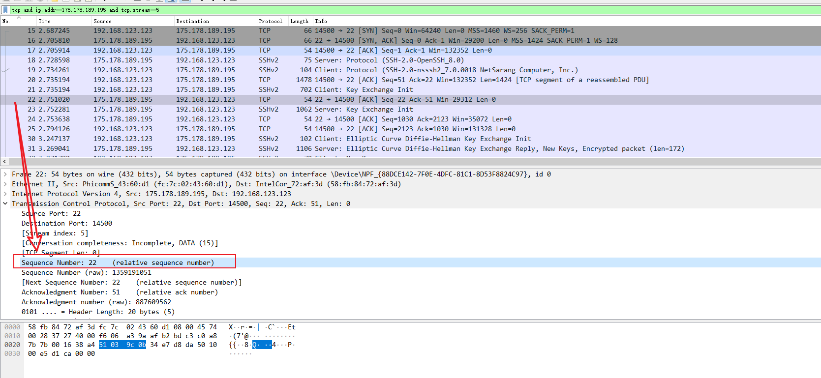This screenshot has height=378, width=821.
Task: Expand the Internet Protocol Version 4 row
Action: (x=5, y=194)
